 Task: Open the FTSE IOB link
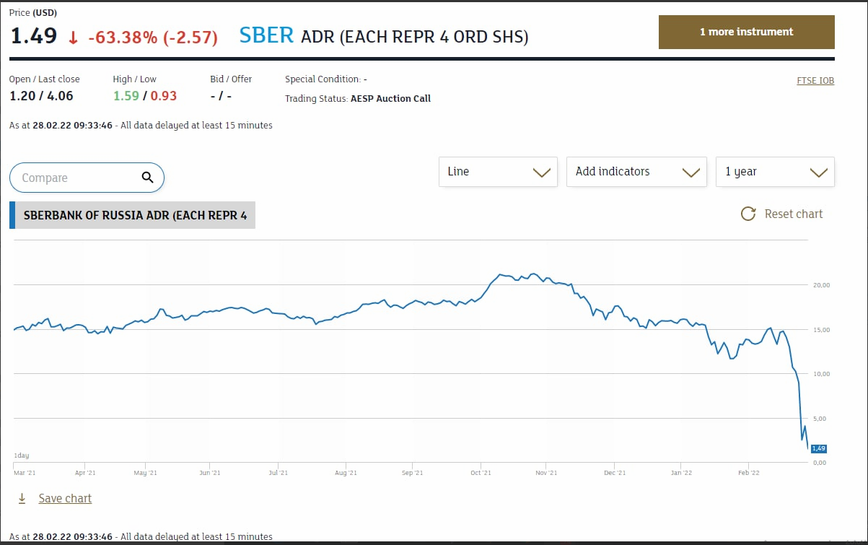tap(815, 81)
